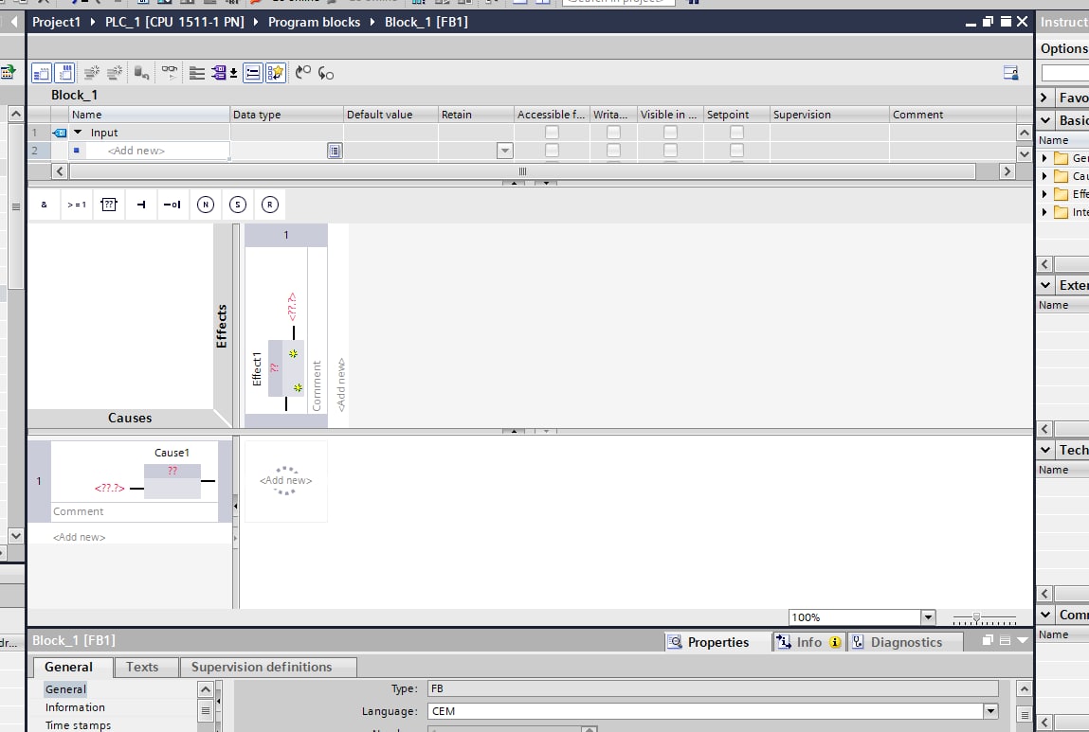Toggle monitoring with the glasses icon

pos(169,71)
